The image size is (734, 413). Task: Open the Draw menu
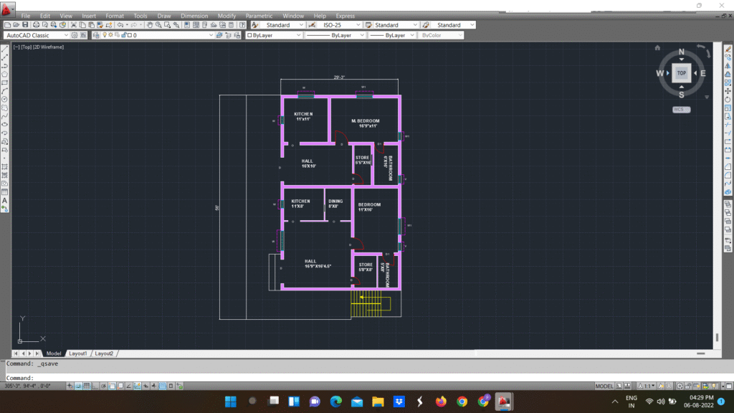coord(164,16)
